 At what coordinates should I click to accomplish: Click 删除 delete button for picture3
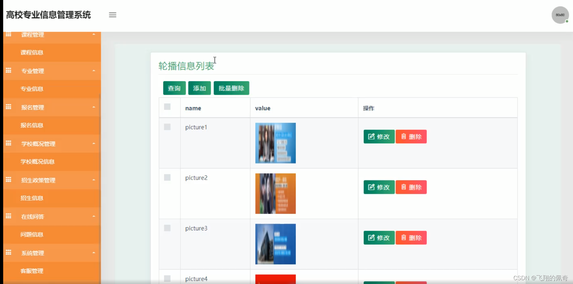pyautogui.click(x=411, y=238)
